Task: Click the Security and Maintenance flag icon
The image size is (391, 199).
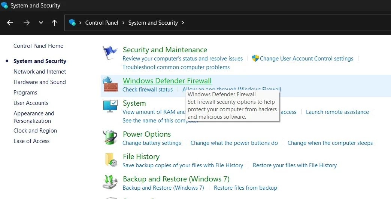Action: pyautogui.click(x=110, y=53)
